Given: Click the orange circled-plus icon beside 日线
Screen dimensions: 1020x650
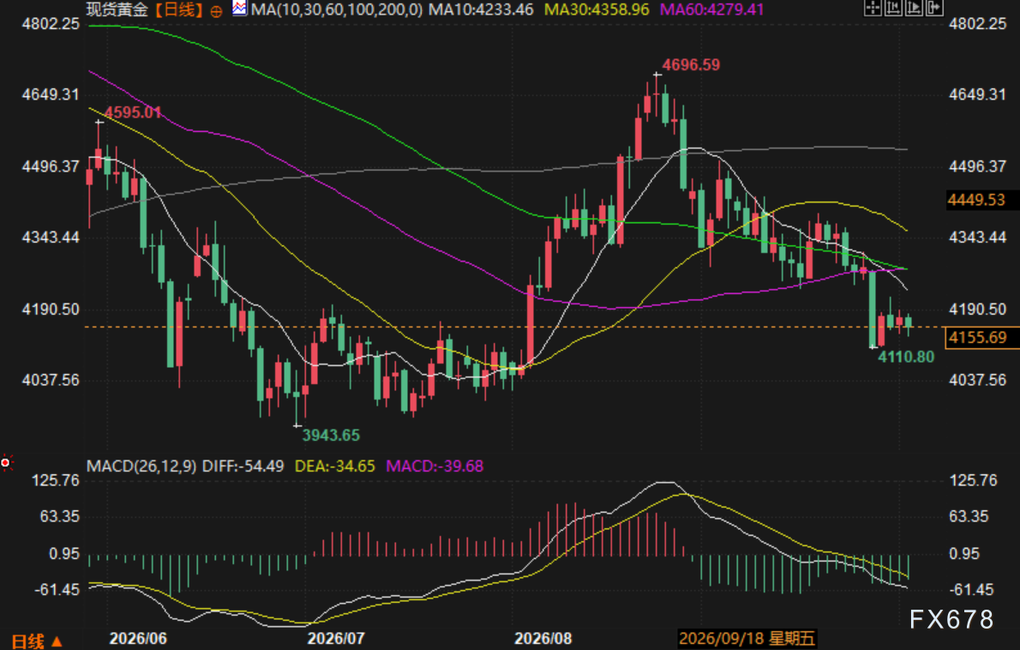Looking at the screenshot, I should [x=217, y=10].
